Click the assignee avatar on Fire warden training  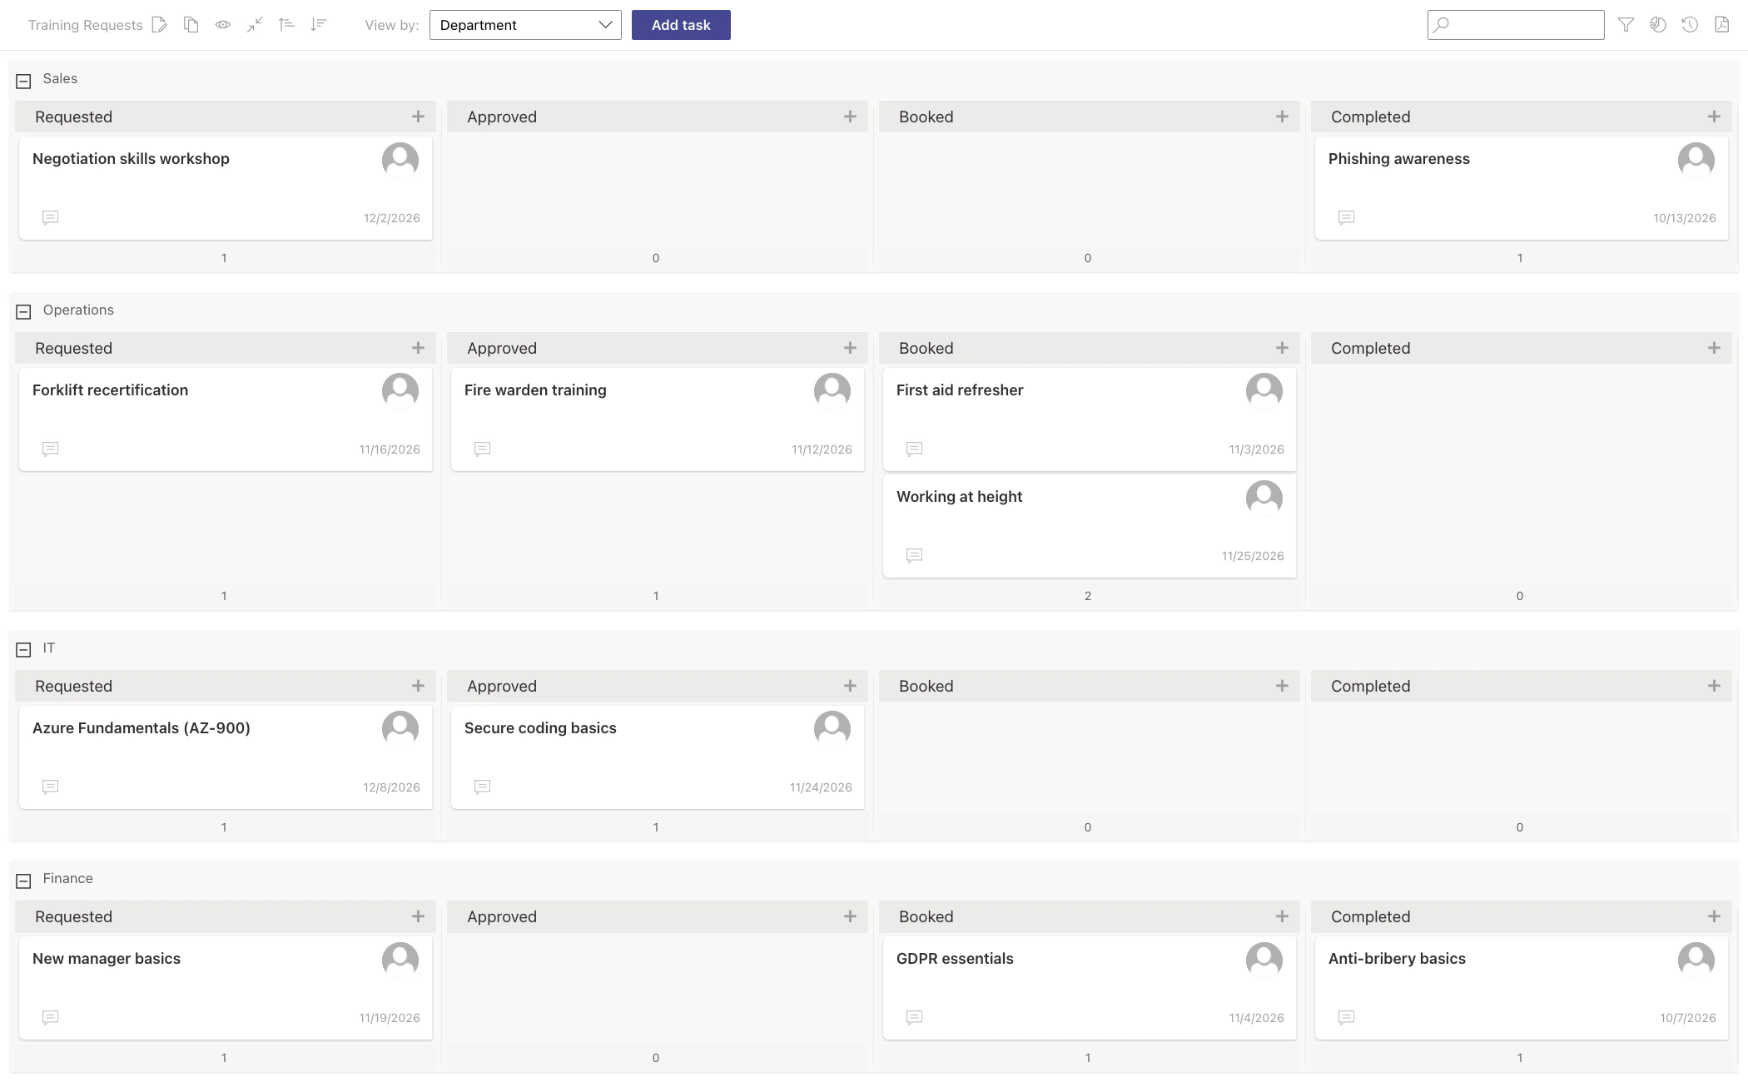832,391
